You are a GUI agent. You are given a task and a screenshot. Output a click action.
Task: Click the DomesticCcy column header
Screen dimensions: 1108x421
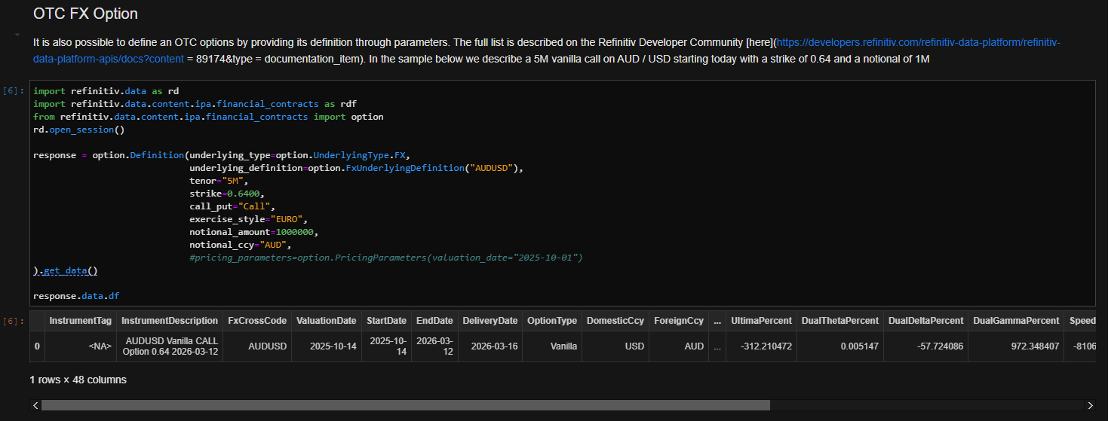[615, 321]
